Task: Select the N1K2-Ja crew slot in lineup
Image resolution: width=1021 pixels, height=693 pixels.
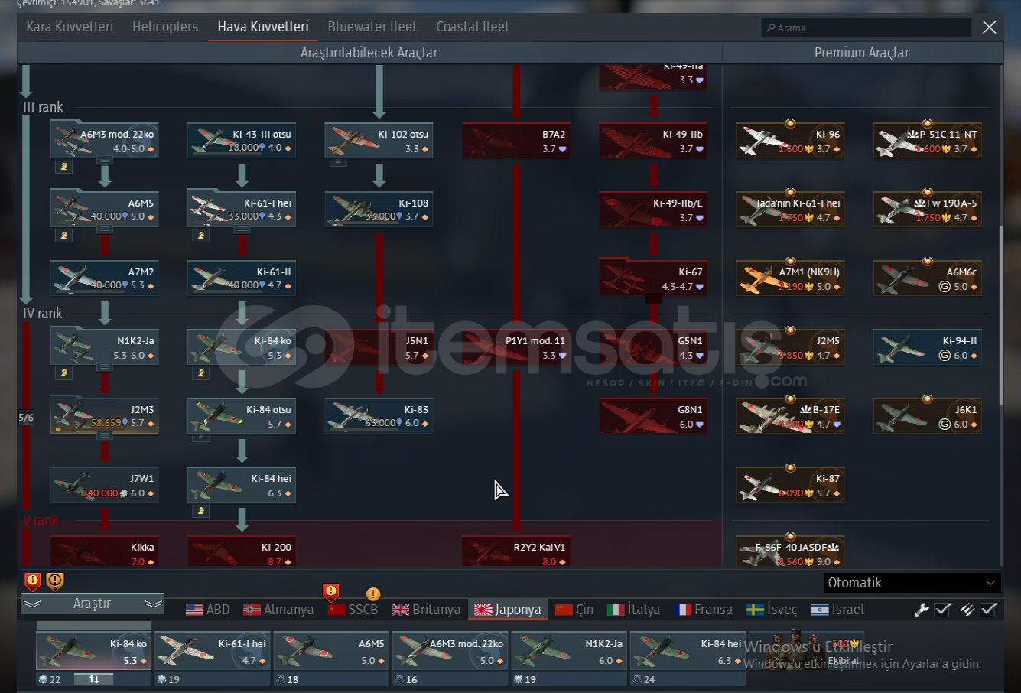Action: 571,651
